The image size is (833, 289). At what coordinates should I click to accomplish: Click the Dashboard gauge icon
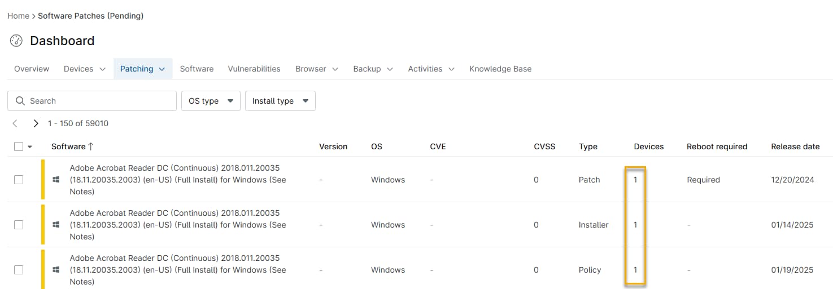[16, 41]
